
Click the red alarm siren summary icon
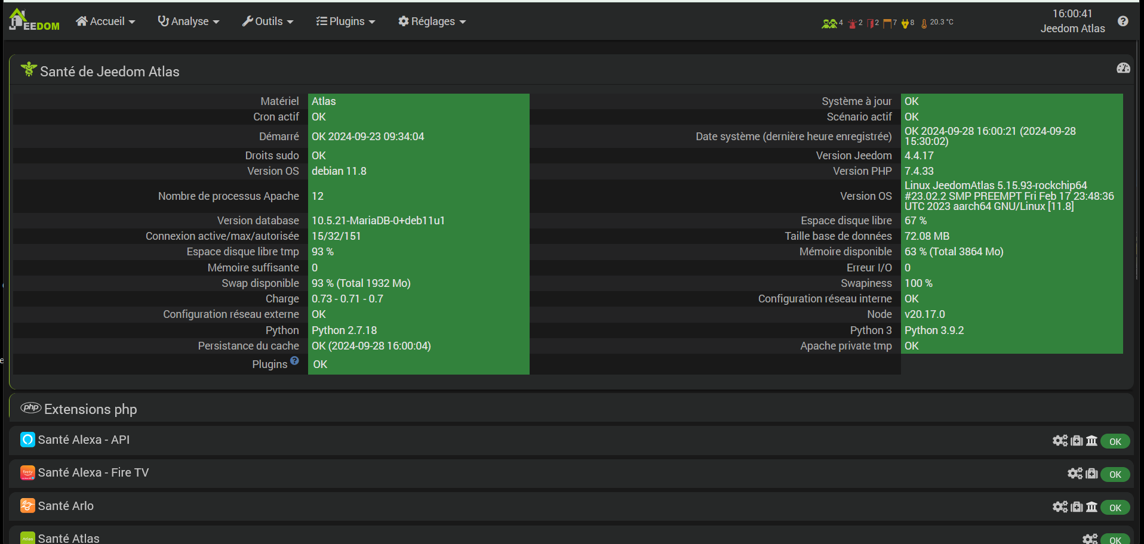point(853,23)
